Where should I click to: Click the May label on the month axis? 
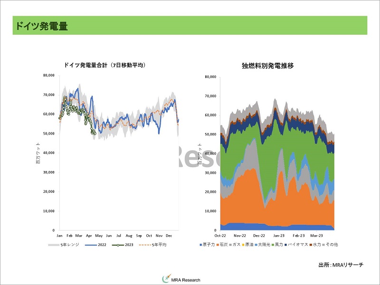point(99,236)
